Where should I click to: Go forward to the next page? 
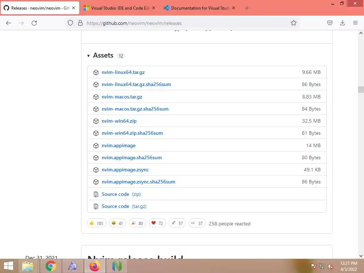(x=21, y=23)
